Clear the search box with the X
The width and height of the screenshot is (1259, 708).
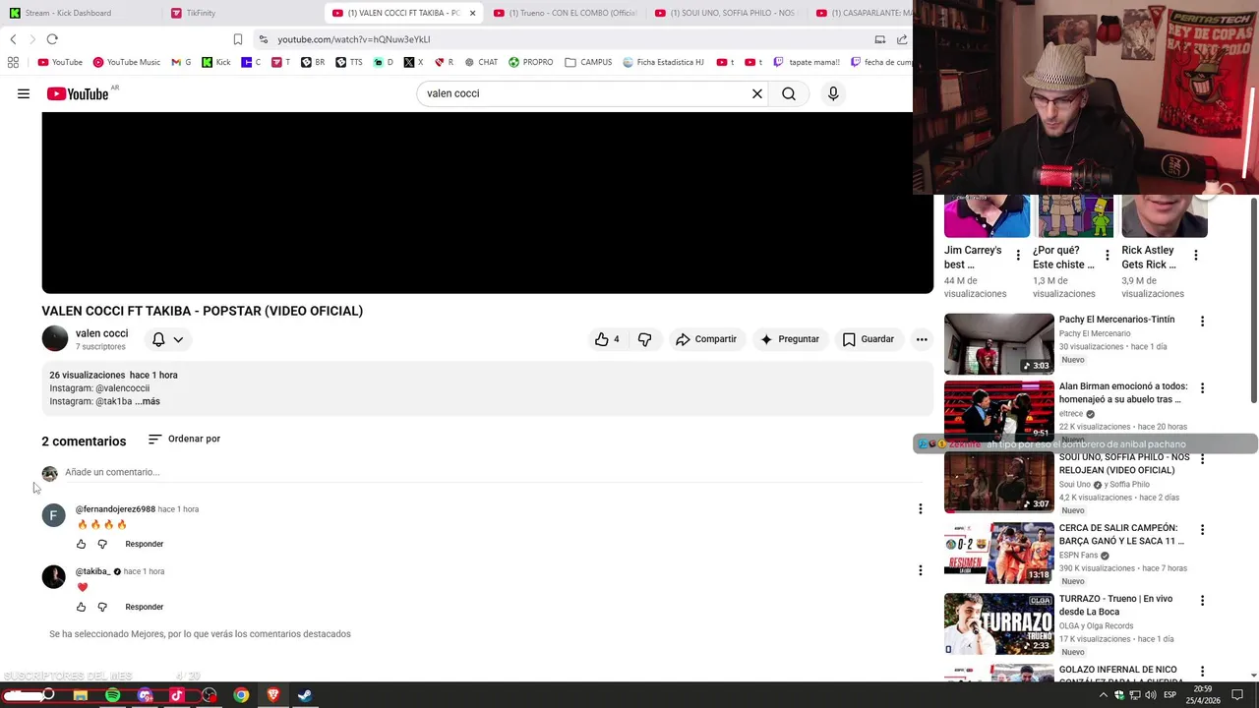(x=757, y=93)
